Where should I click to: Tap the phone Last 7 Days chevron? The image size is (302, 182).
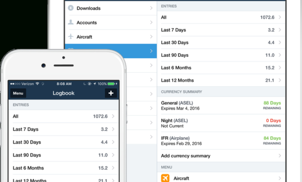pos(113,129)
